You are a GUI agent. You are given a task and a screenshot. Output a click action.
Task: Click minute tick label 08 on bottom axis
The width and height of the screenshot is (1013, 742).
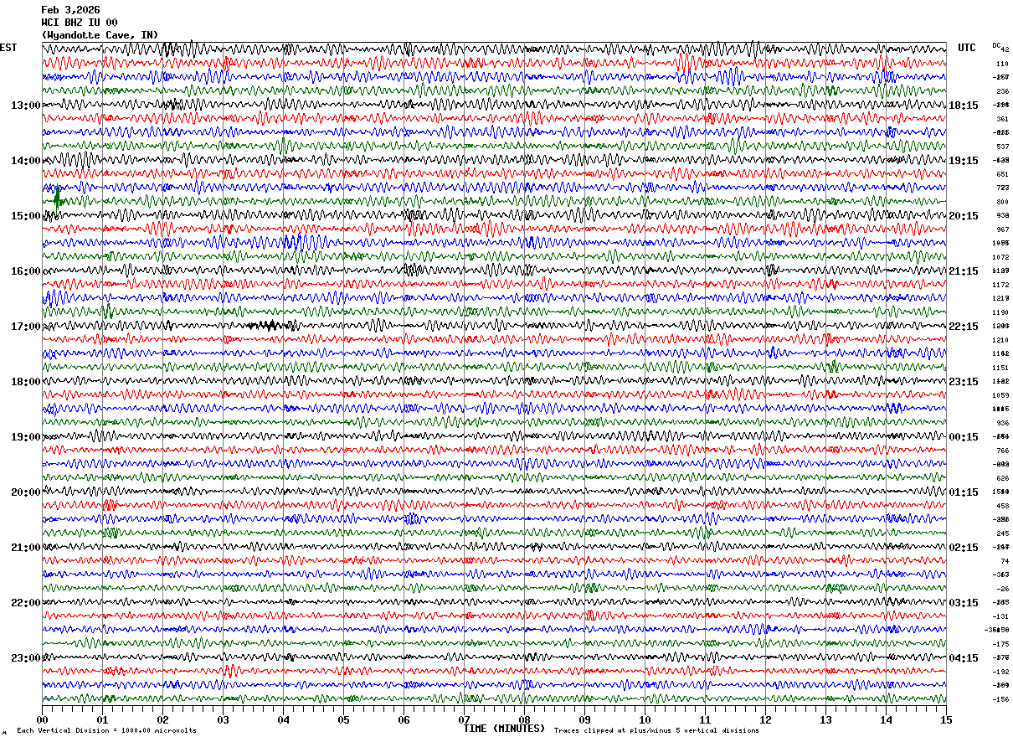click(524, 719)
